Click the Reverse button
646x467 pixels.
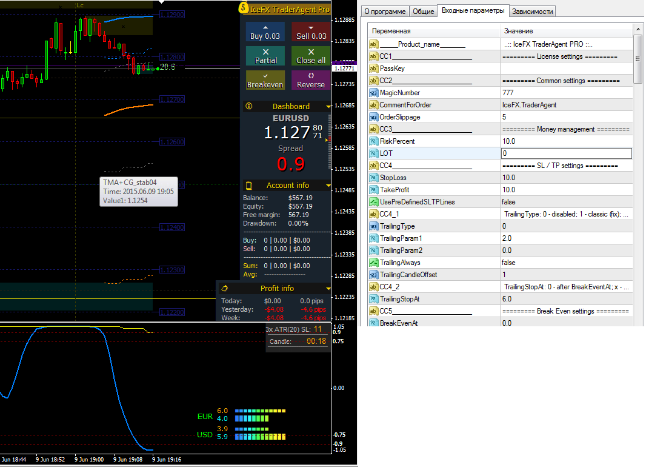[311, 81]
